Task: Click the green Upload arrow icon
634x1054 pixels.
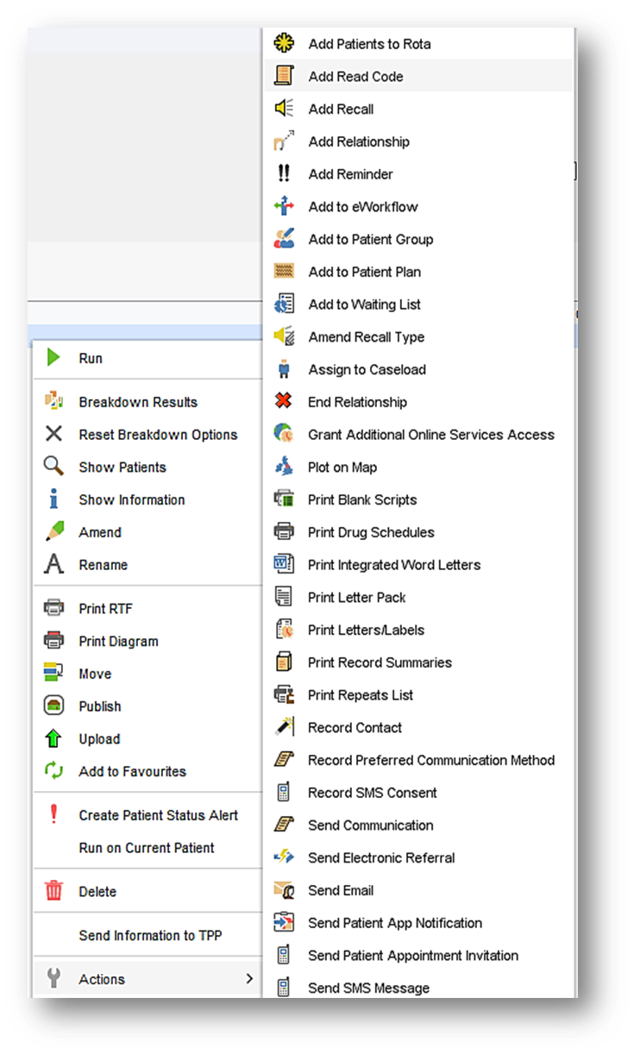Action: pyautogui.click(x=54, y=738)
